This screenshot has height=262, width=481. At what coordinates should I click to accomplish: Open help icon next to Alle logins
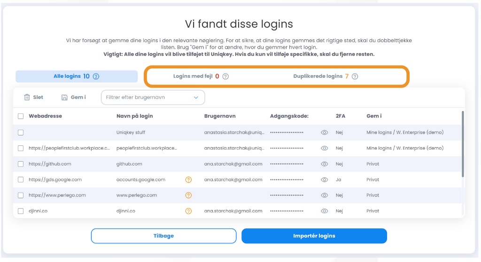click(96, 76)
